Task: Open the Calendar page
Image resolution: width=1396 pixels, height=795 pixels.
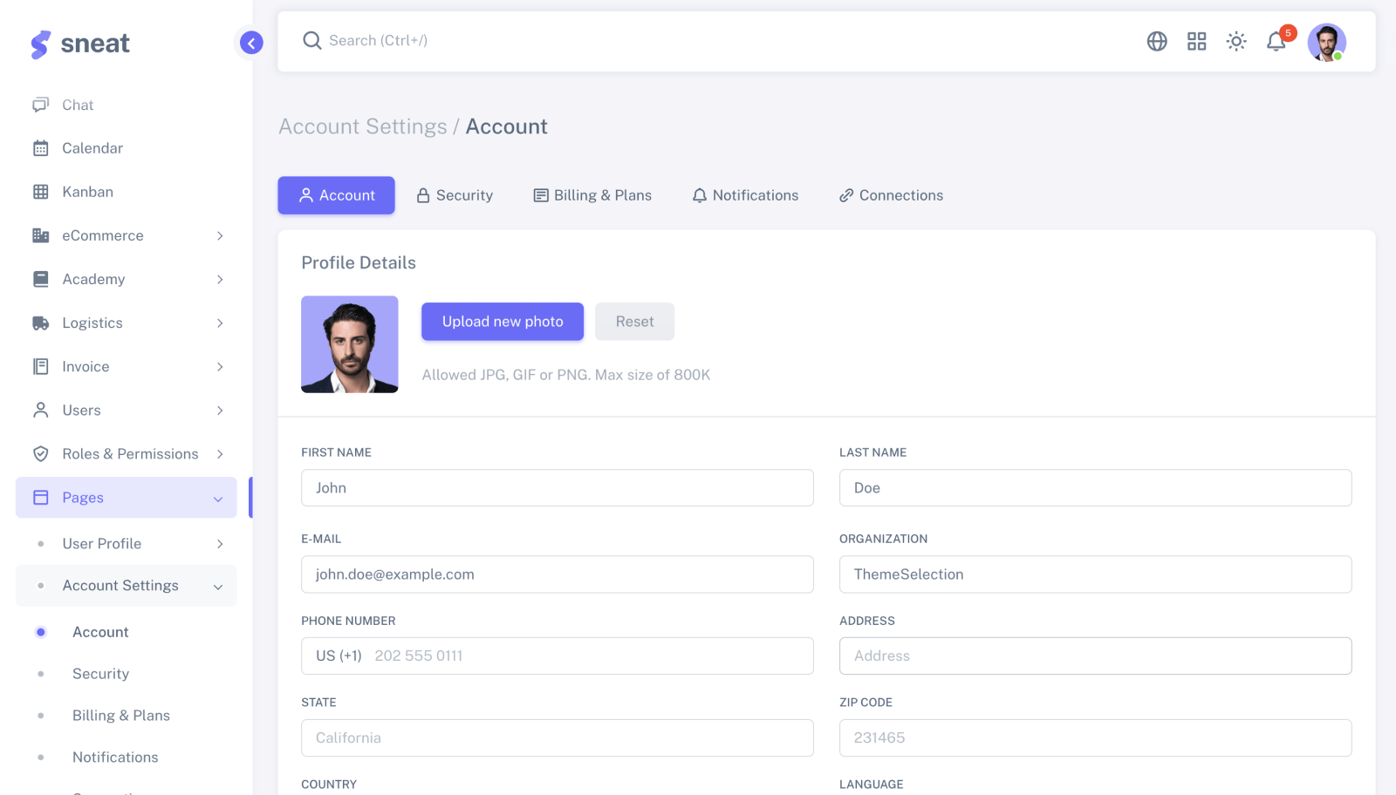Action: [92, 147]
